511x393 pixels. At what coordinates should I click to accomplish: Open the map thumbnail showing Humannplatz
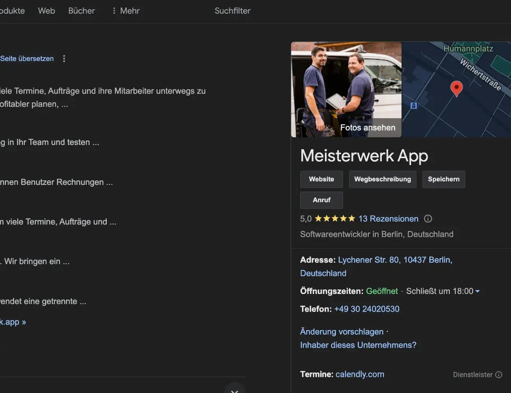(x=456, y=90)
